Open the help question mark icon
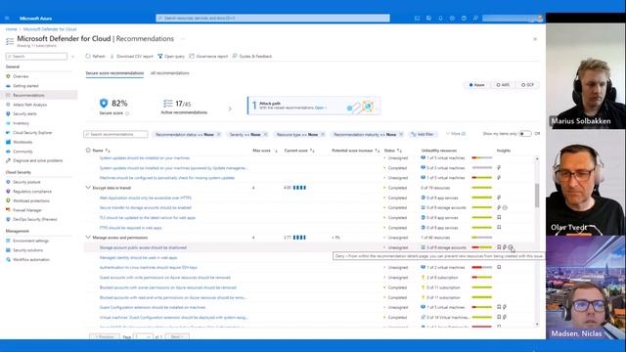 (x=464, y=19)
